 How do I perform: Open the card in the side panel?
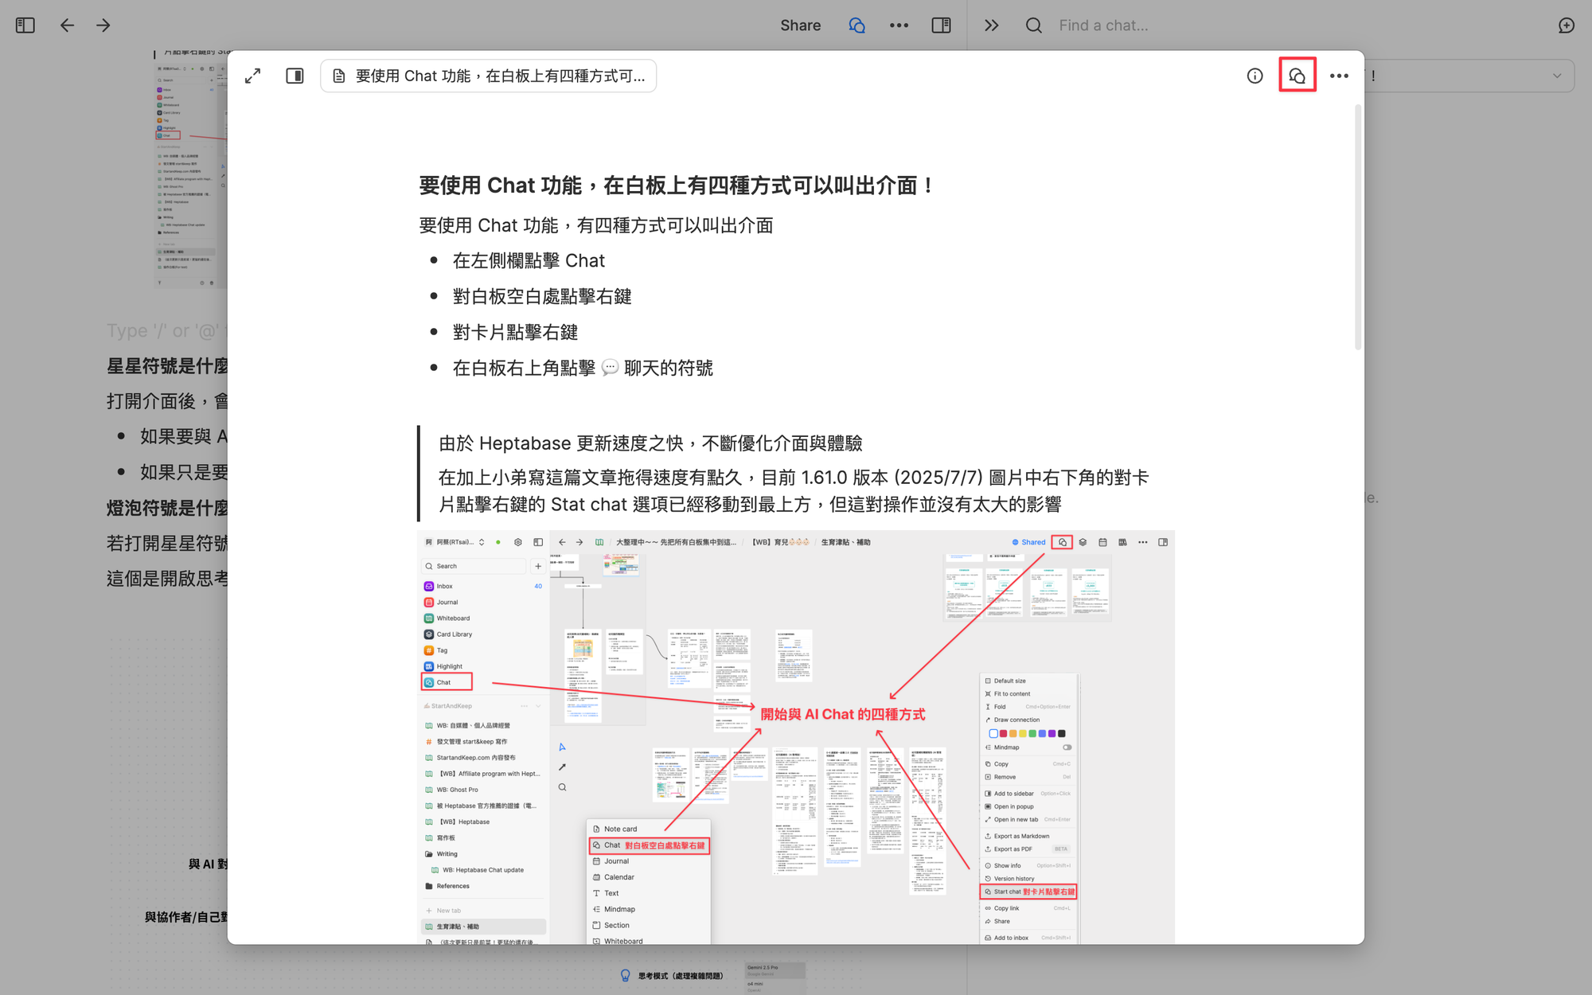click(295, 76)
